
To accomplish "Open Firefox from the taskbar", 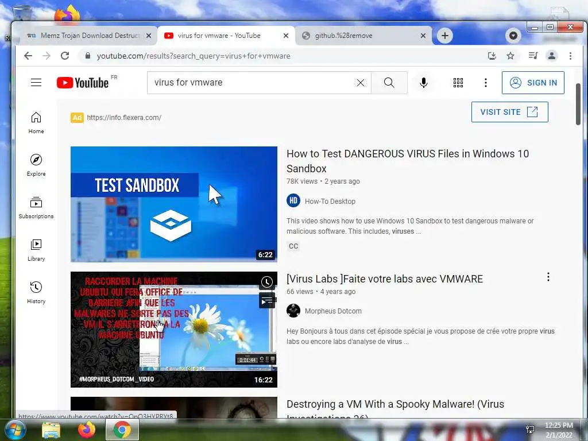I will click(86, 430).
